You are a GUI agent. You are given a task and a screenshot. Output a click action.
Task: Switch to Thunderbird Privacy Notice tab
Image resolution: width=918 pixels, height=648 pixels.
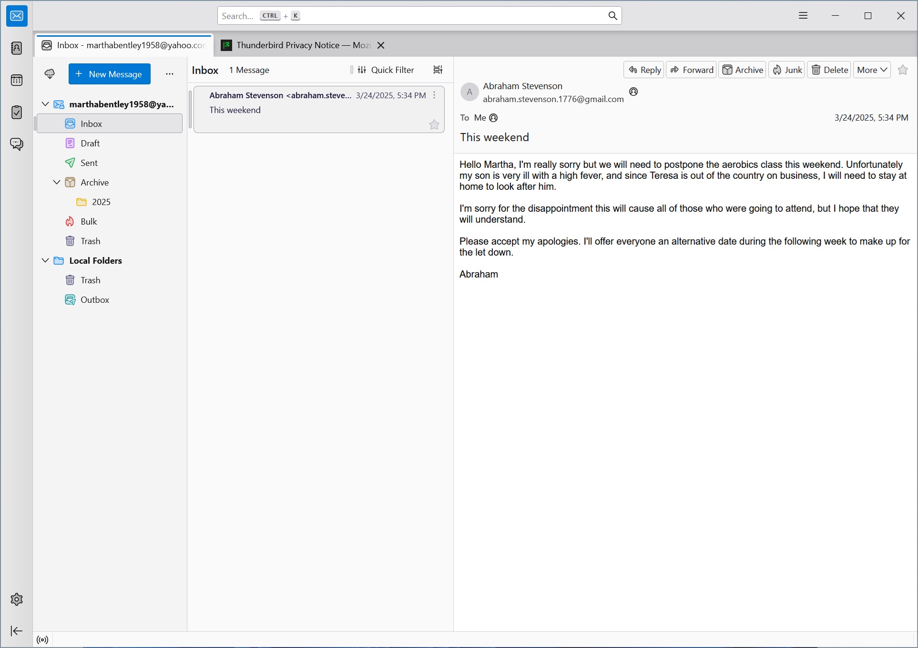tap(298, 45)
